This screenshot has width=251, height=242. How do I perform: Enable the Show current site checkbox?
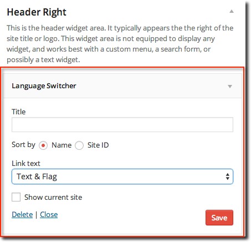[x=16, y=197]
